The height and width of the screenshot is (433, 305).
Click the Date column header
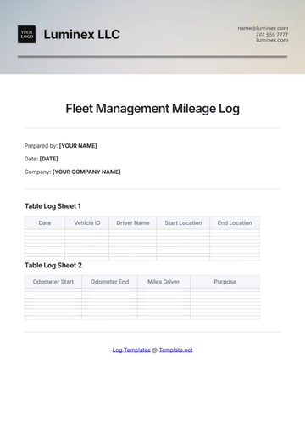tap(45, 223)
